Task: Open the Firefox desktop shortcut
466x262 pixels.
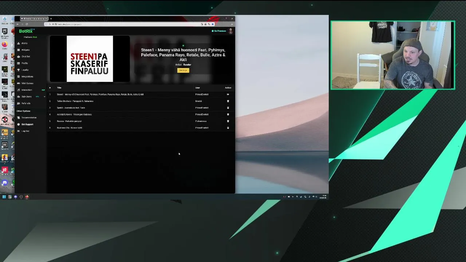Action: tap(4, 45)
